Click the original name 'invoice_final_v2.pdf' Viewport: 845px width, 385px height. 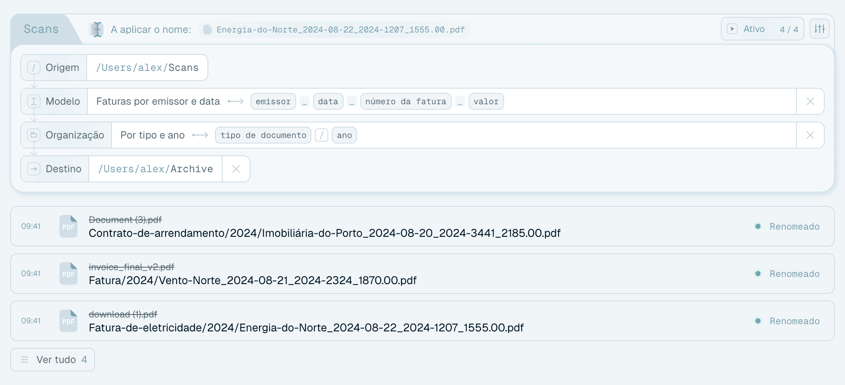pos(131,267)
